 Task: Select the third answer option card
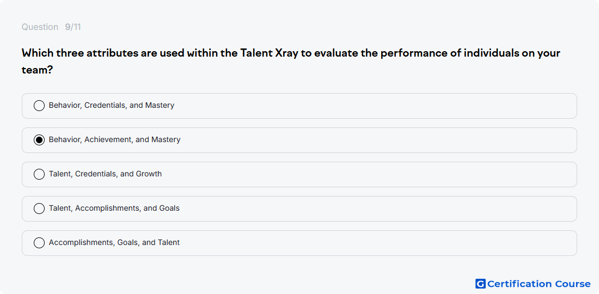coord(299,174)
